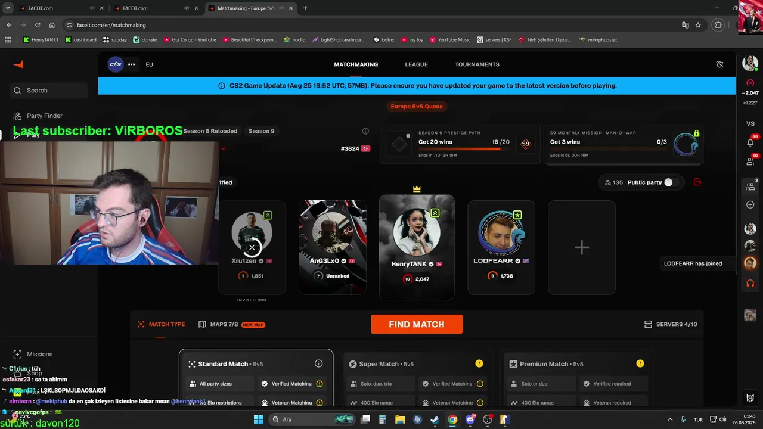Click the anti-cheat shield icon at top right

click(719, 64)
